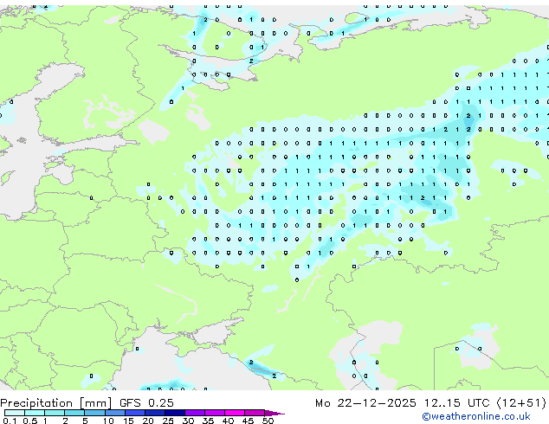Click the 15–20 mm legend color swatch
549x424 pixels.
134,413
